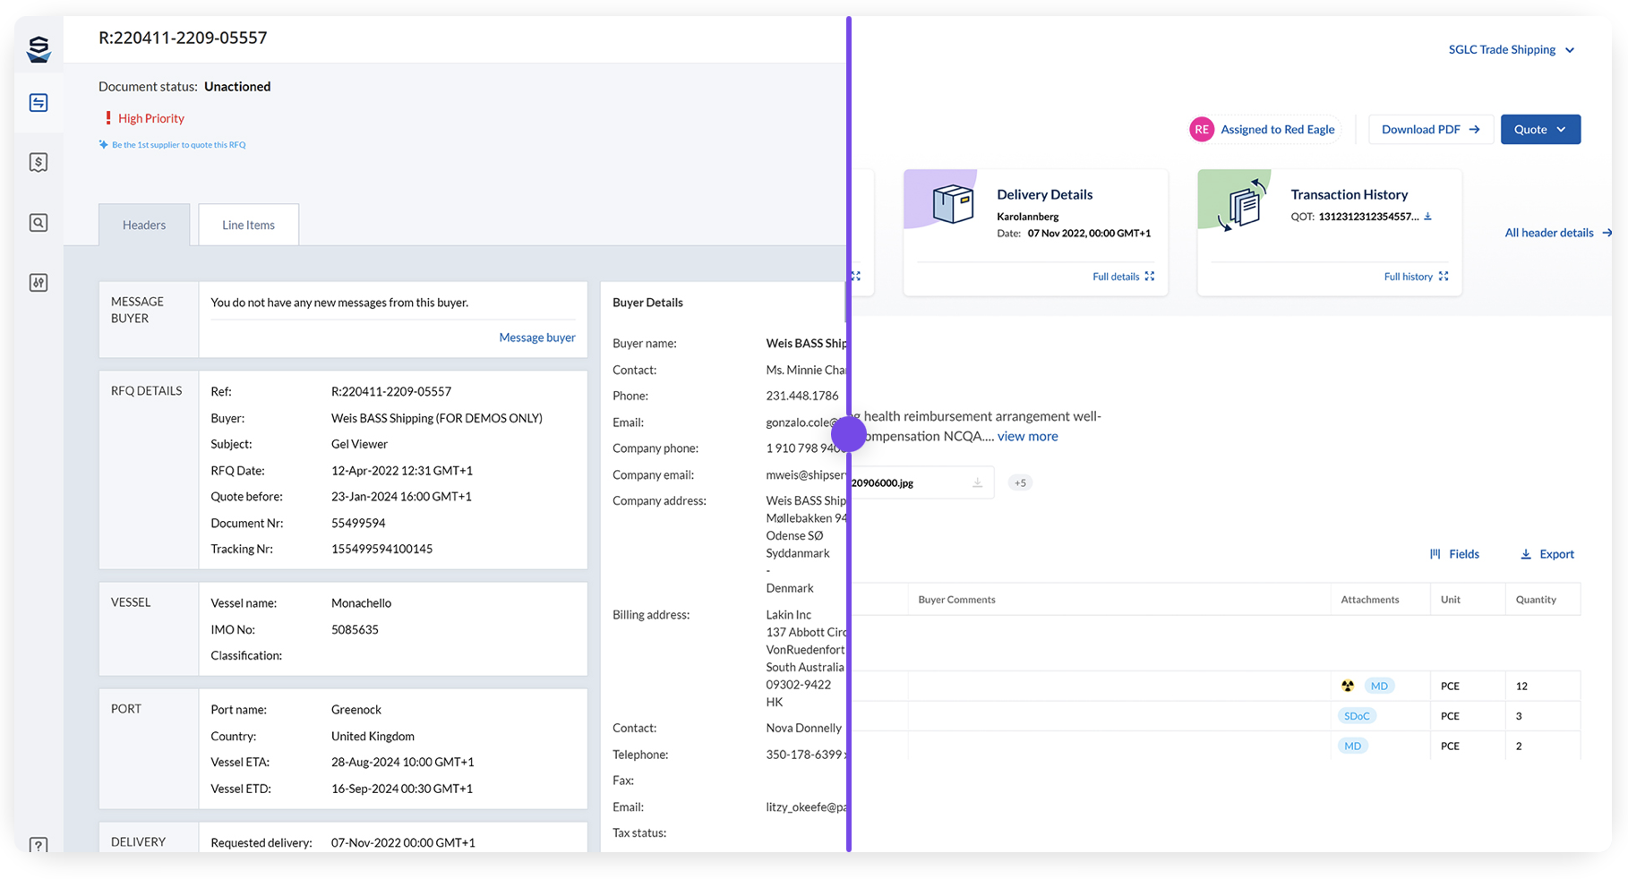1628x879 pixels.
Task: Click the Quantity column header
Action: 1536,600
